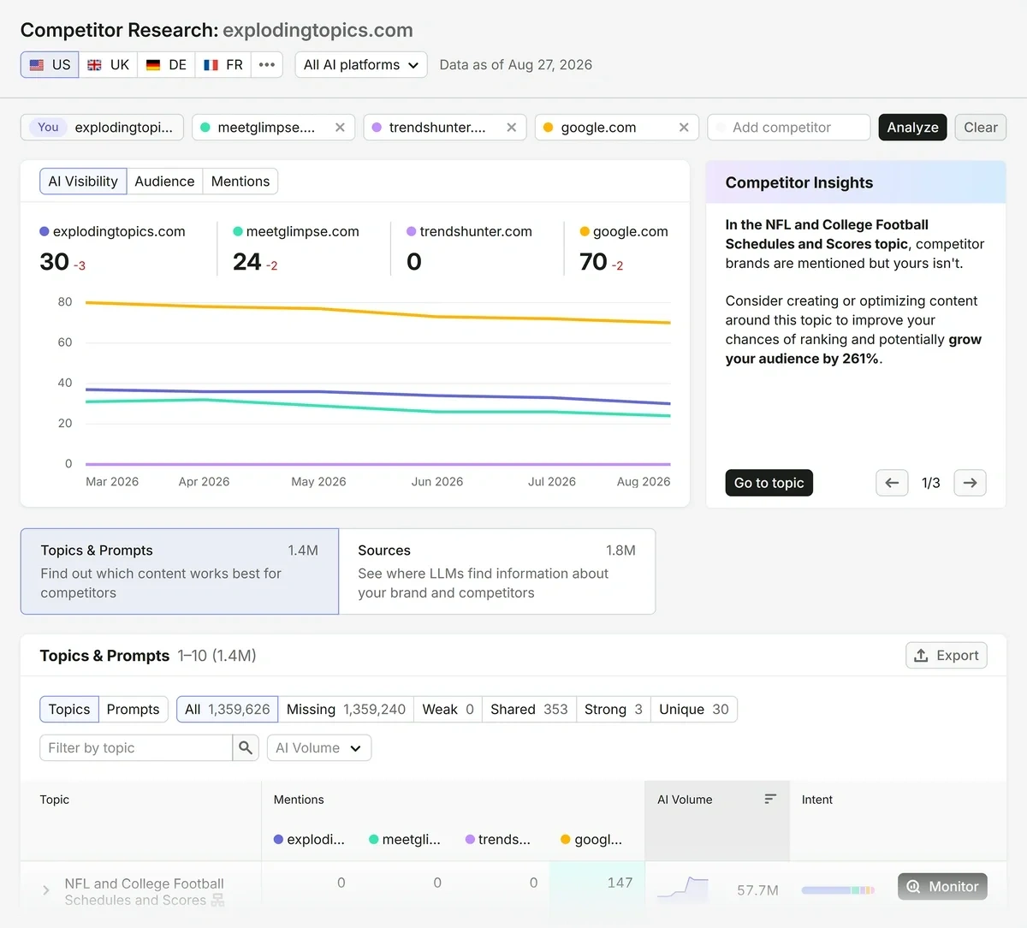This screenshot has width=1027, height=928.
Task: Filter by Shared 353 topics
Action: [529, 710]
